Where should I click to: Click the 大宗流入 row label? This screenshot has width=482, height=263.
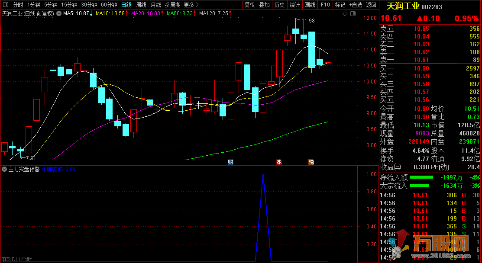(394, 186)
